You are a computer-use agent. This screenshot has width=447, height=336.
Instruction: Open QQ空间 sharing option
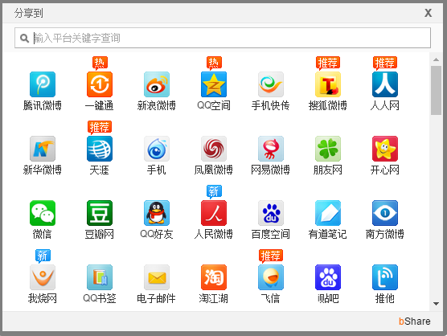pos(214,84)
